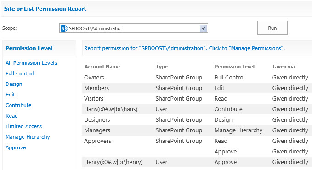312x170 pixels.
Task: Choose the Contribute permission level filter
Action: pyautogui.click(x=18, y=105)
